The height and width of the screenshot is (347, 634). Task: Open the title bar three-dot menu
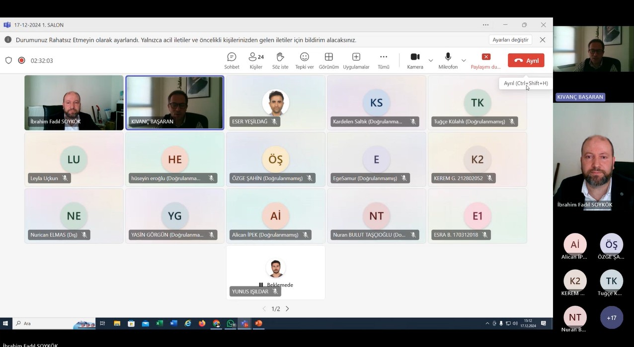(485, 25)
